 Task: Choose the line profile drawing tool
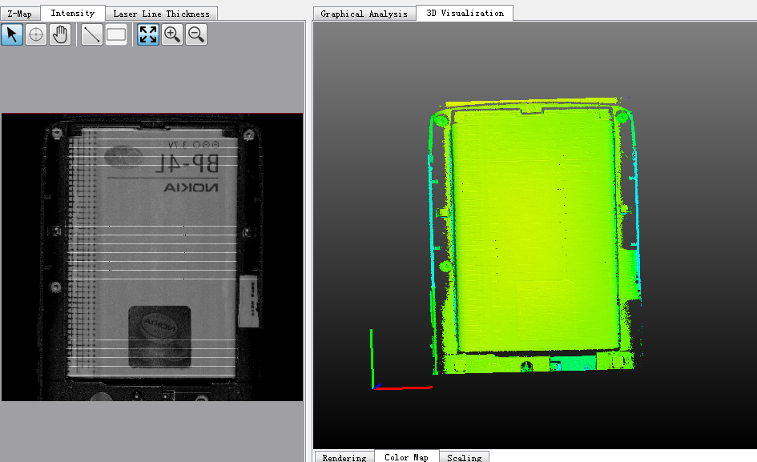[x=92, y=34]
